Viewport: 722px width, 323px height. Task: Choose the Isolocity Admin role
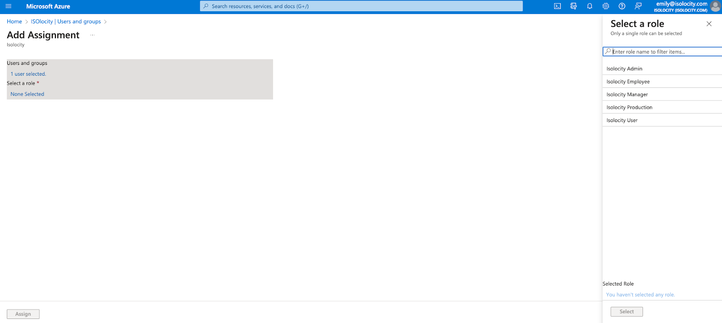pyautogui.click(x=662, y=68)
